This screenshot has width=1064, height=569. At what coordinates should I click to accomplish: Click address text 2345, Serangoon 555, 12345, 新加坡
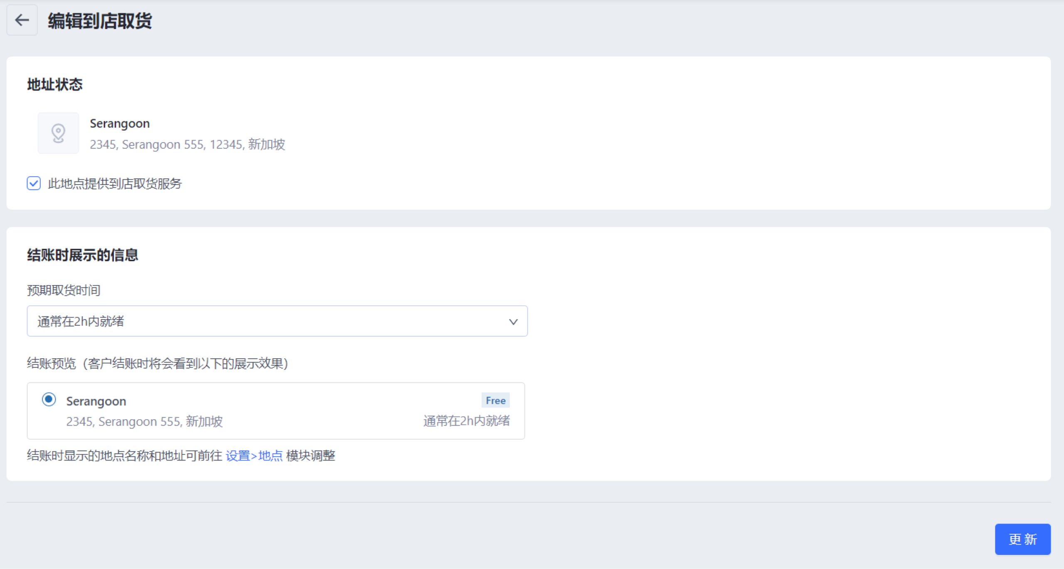click(x=188, y=145)
